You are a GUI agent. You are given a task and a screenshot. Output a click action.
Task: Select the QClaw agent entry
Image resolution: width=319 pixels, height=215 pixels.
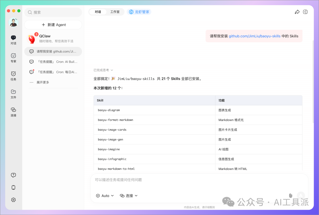click(x=53, y=39)
